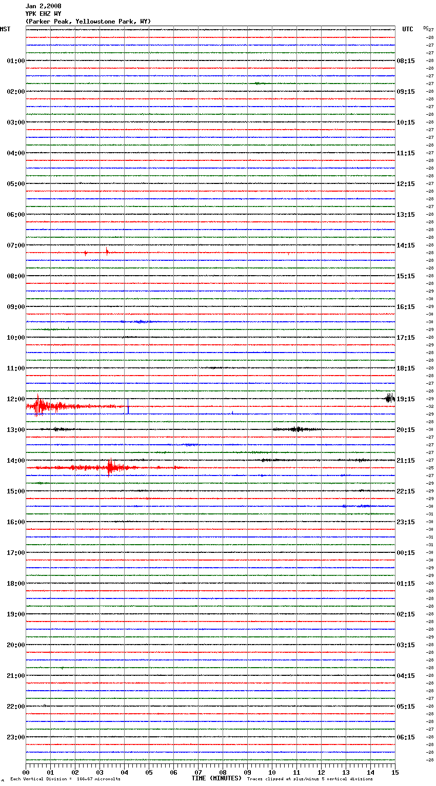Viewport: 436px width, 786px height.
Task: Click the black event near minute 11 on 13:00 trace
Action: tap(296, 429)
